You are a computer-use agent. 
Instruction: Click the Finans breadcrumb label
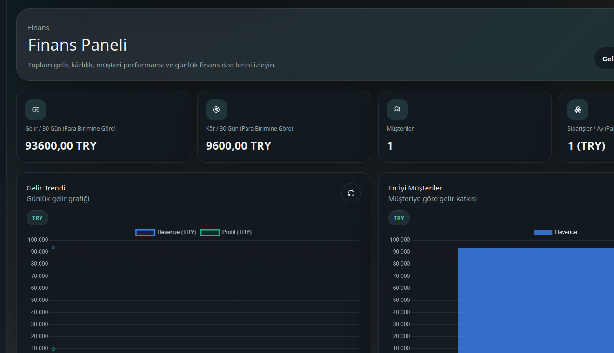pos(39,28)
